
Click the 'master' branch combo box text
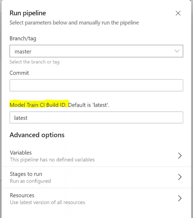pos(23,52)
